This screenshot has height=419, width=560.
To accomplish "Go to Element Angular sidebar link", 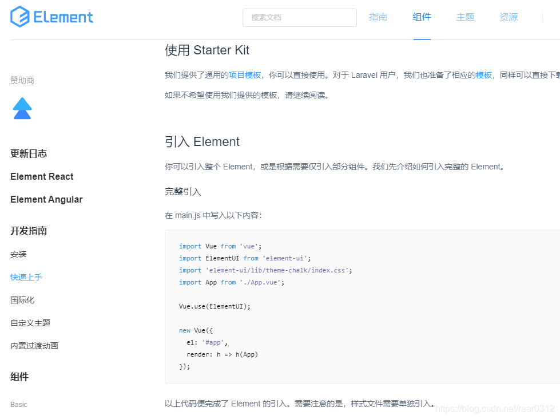I will click(46, 199).
